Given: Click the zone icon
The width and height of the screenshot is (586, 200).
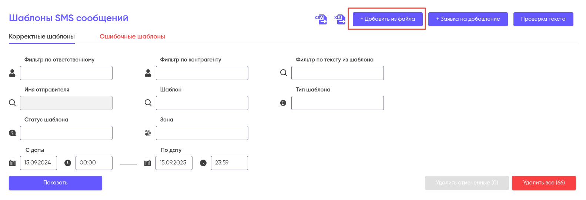Looking at the screenshot, I should (x=148, y=133).
